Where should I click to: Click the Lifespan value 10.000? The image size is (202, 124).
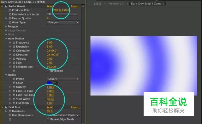pyautogui.click(x=51, y=67)
